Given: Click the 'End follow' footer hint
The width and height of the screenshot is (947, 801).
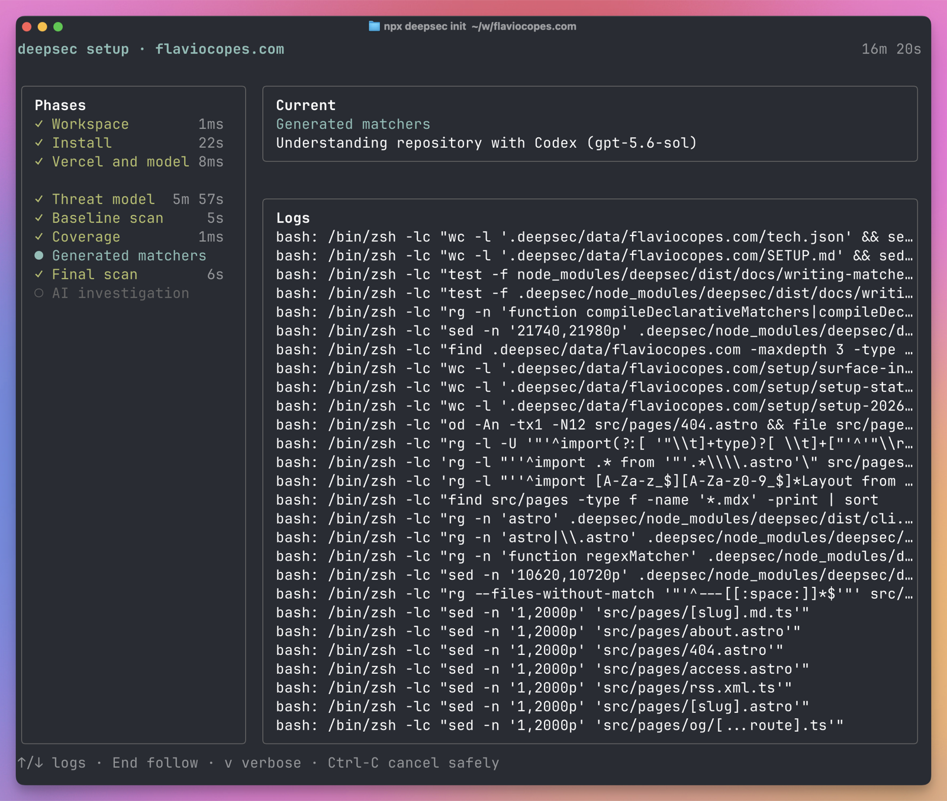Looking at the screenshot, I should pos(155,763).
